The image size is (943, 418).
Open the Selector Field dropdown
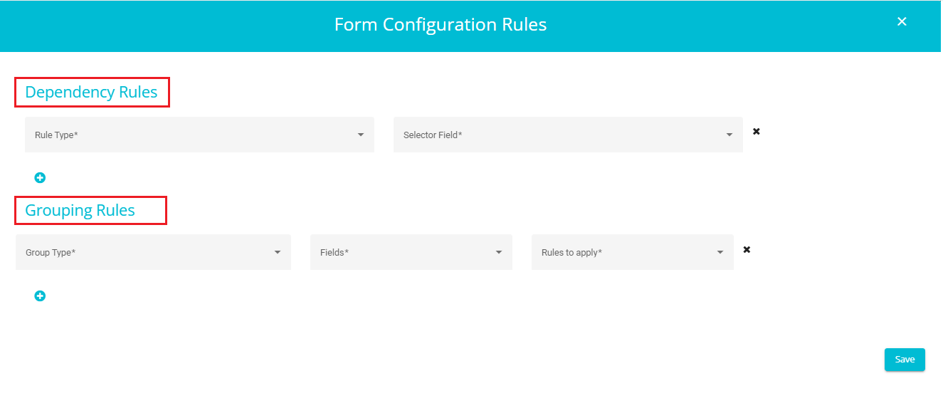568,135
